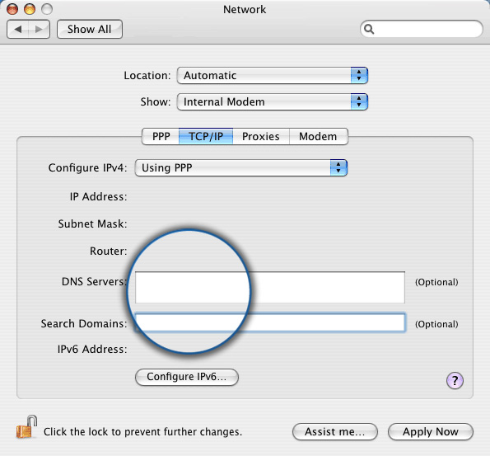Switch to the Proxies tab
The height and width of the screenshot is (456, 490).
pyautogui.click(x=261, y=136)
